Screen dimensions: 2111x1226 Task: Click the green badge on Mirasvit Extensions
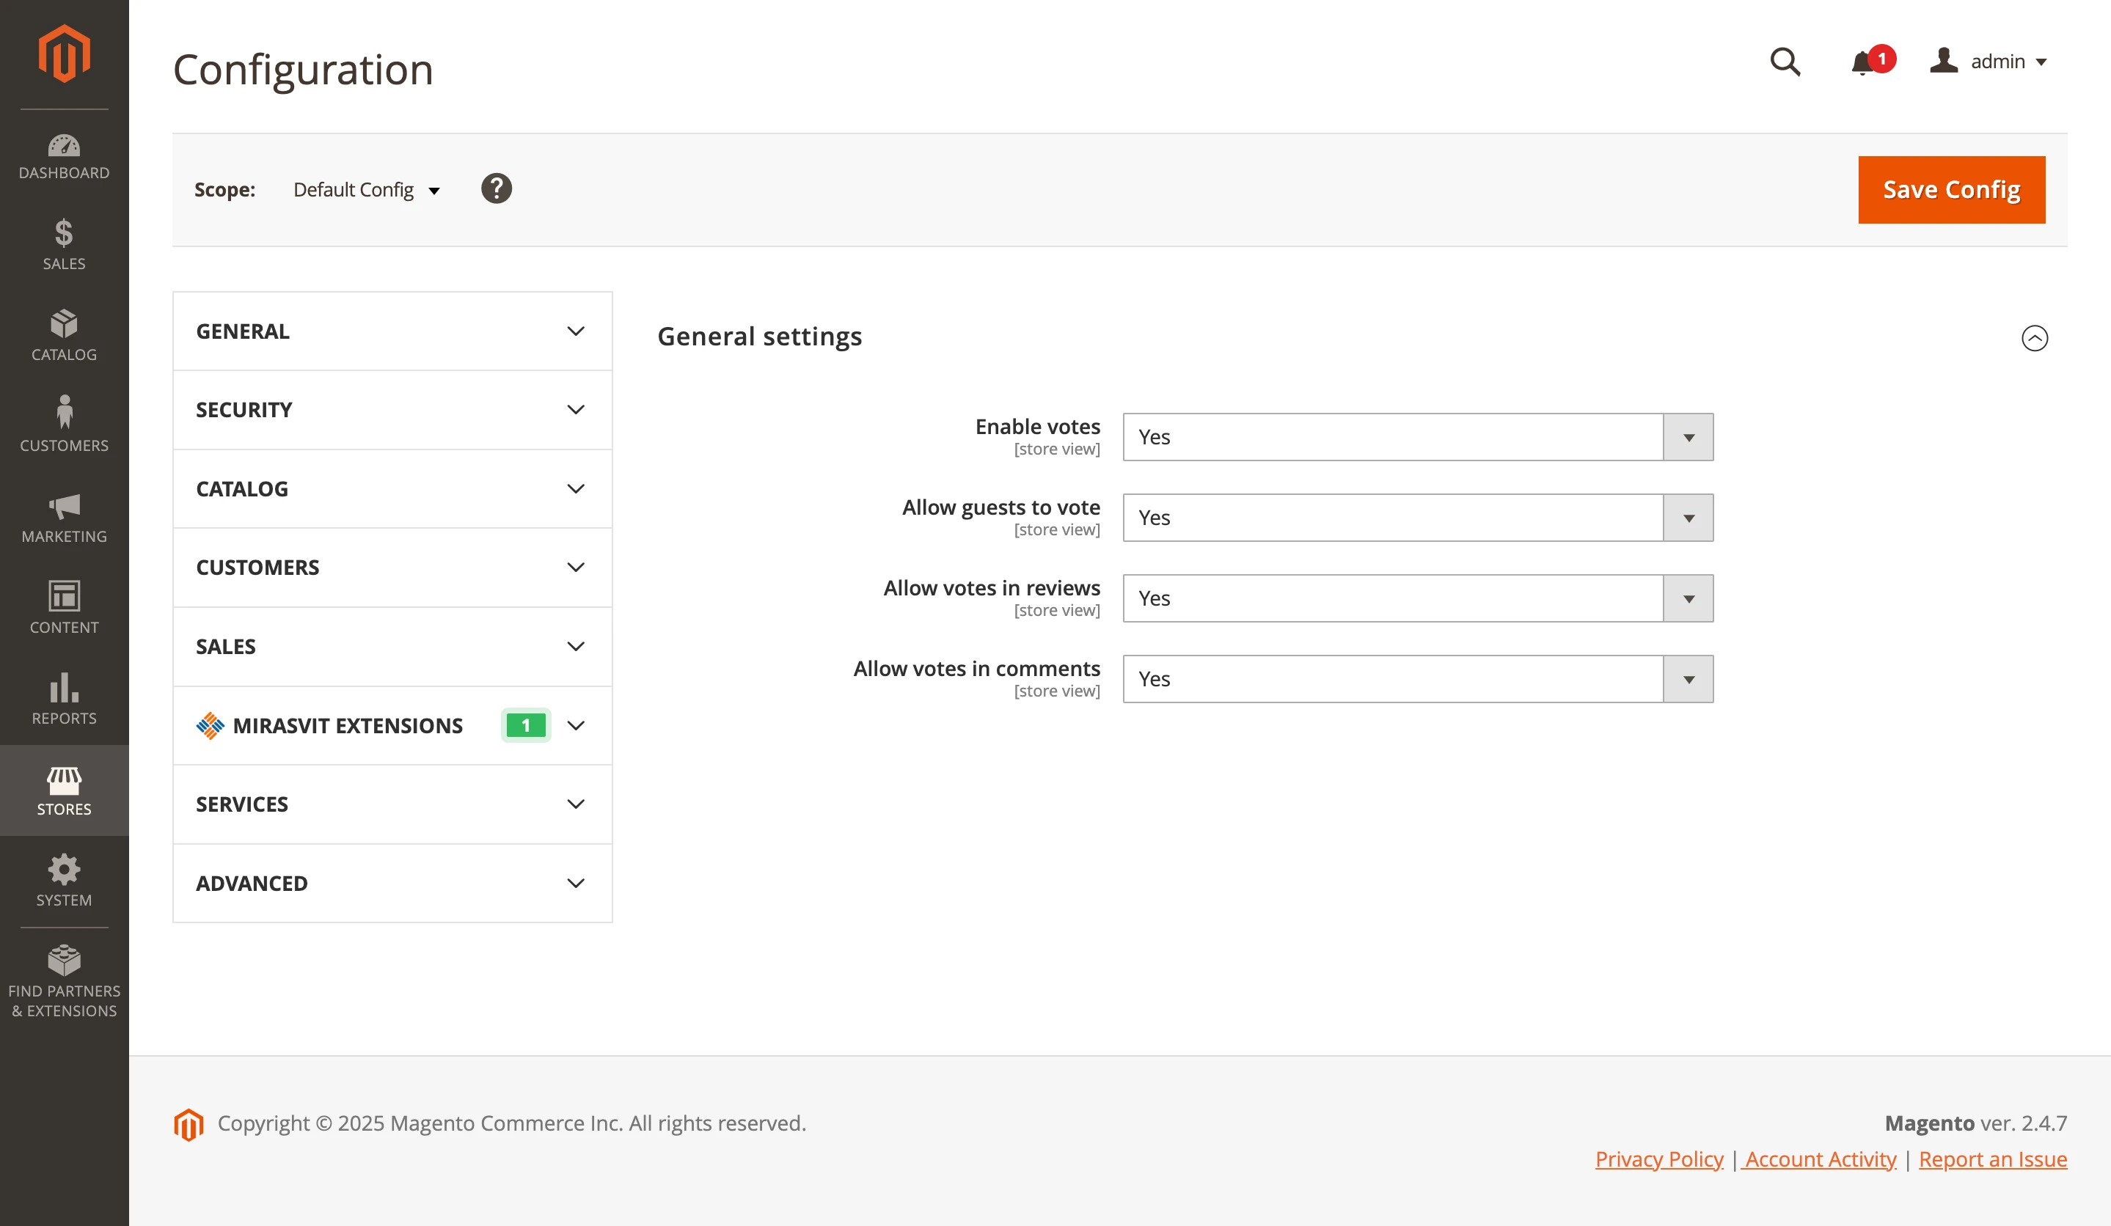click(x=525, y=725)
